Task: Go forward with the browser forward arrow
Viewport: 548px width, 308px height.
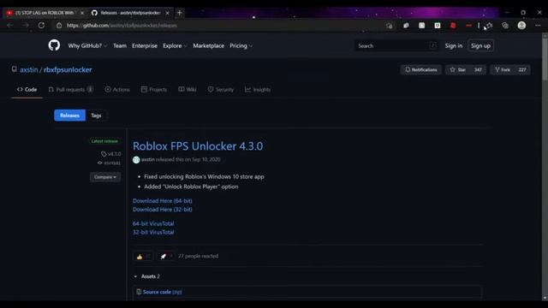Action: click(26, 25)
